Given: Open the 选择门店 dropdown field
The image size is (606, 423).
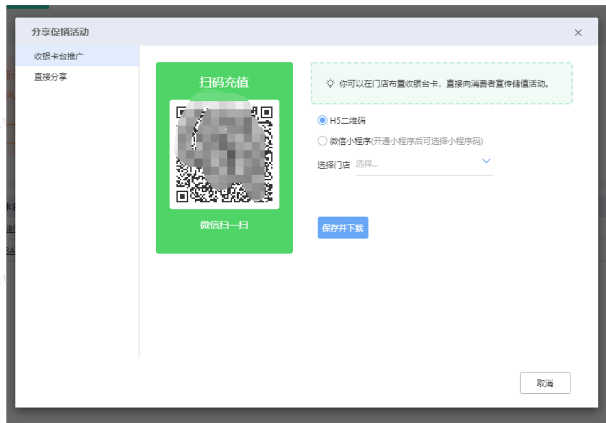Looking at the screenshot, I should (424, 165).
